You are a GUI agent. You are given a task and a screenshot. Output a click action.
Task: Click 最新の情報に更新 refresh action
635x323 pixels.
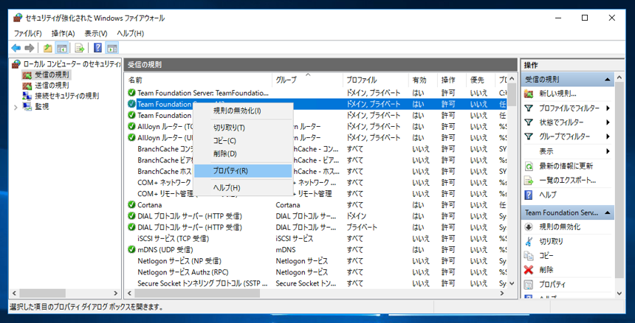[x=566, y=166]
